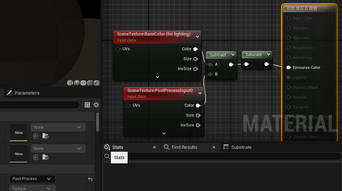Click the Parameters panel vertical scrollbar
The height and width of the screenshot is (191, 342).
98,122
